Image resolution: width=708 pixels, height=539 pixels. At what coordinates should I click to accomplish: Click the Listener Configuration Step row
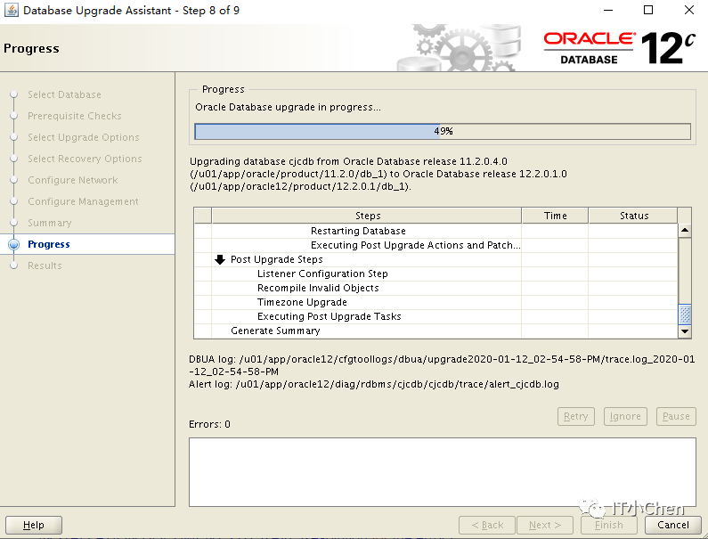tap(436, 274)
